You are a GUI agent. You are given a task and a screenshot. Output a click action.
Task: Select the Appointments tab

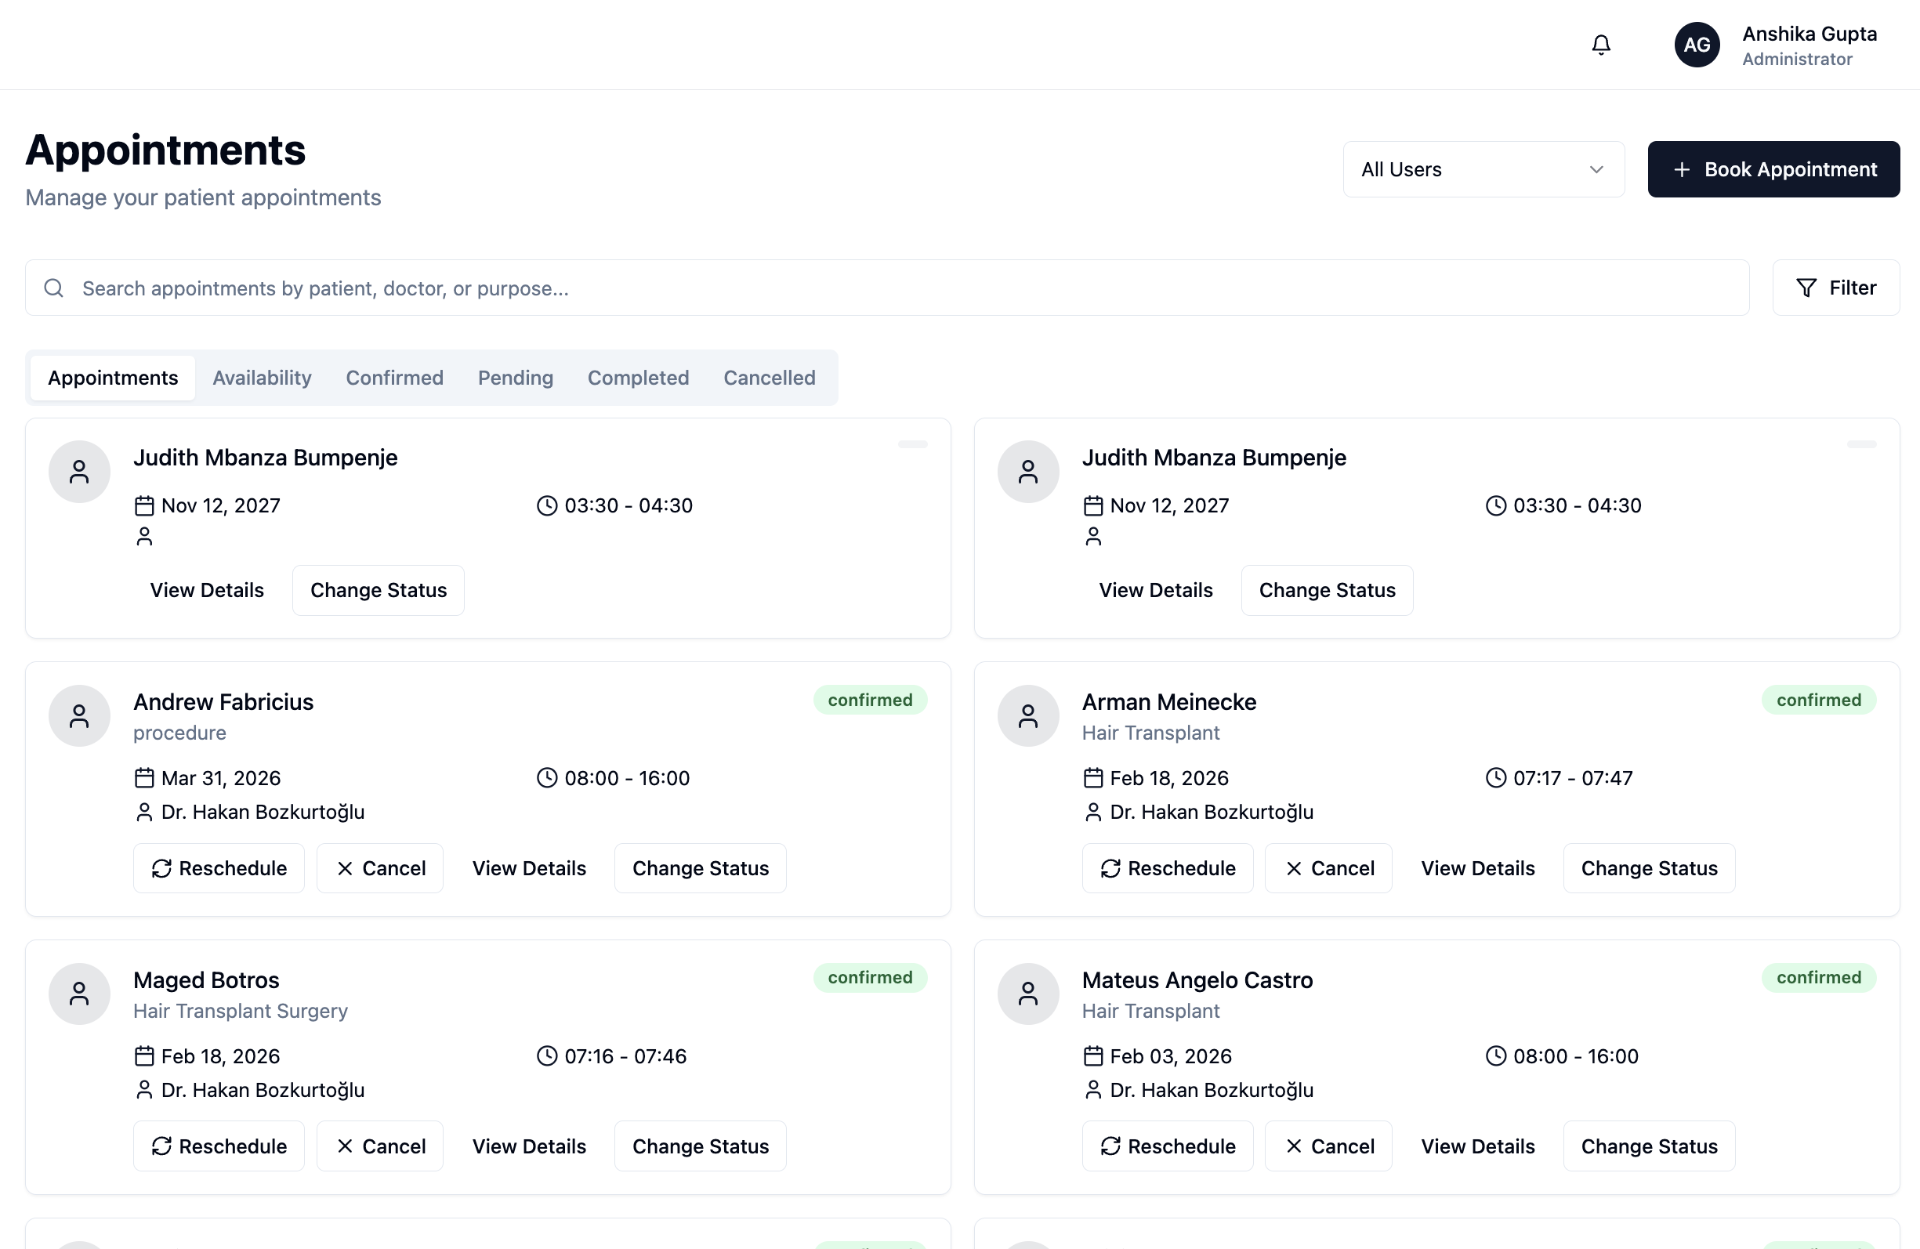(113, 378)
